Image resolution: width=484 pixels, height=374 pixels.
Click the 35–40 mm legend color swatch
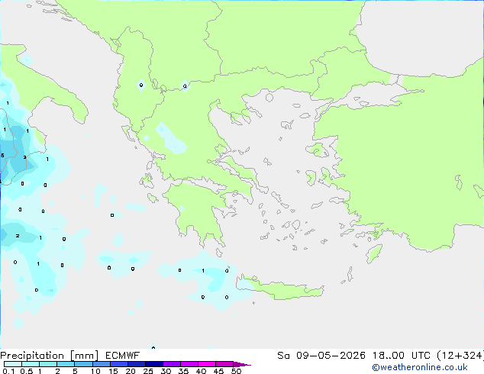click(x=189, y=364)
